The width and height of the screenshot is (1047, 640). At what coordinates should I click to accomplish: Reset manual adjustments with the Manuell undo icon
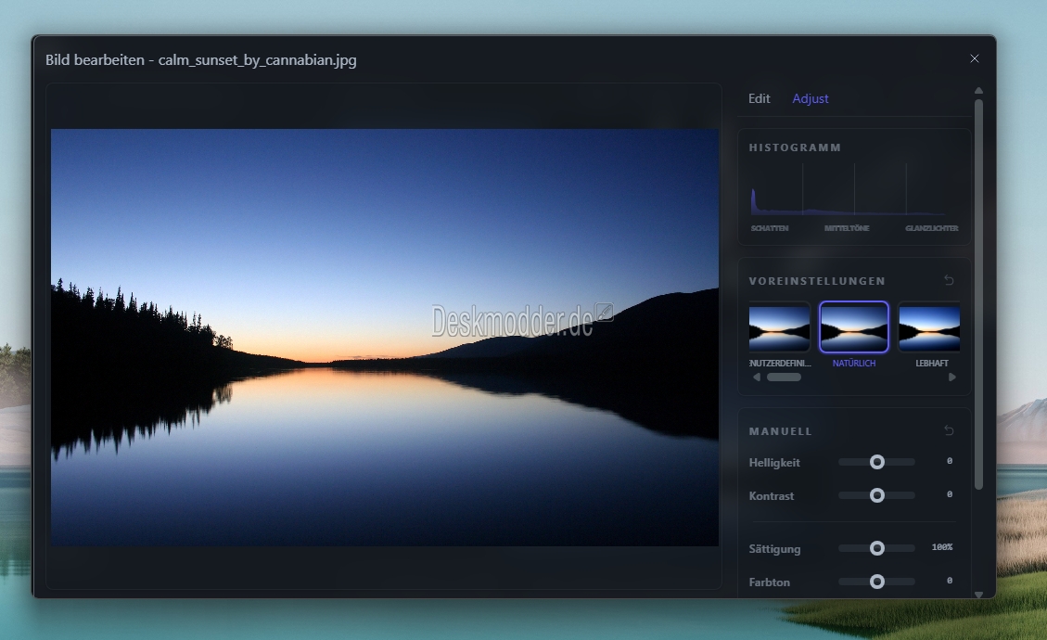(949, 431)
